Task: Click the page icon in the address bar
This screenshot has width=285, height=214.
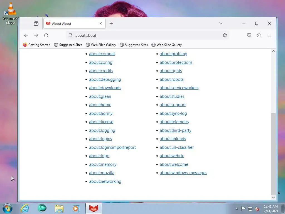Action: (70, 35)
